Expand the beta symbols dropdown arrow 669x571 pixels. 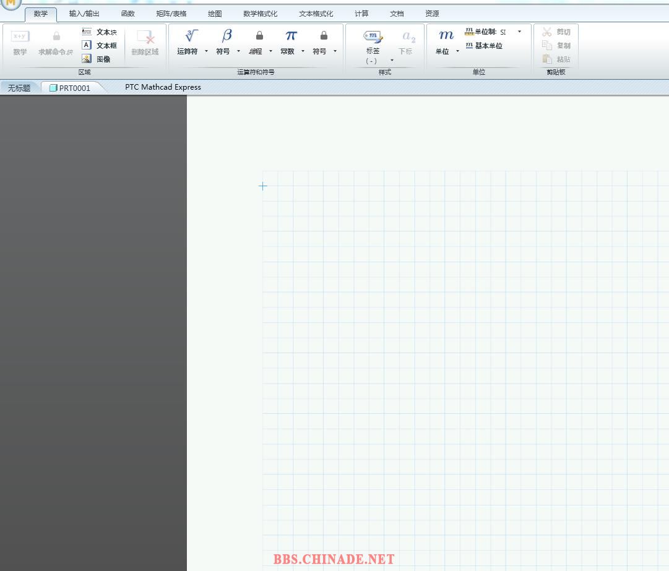pyautogui.click(x=238, y=51)
